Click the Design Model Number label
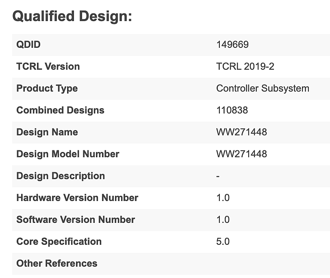The width and height of the screenshot is (330, 278). 67,154
